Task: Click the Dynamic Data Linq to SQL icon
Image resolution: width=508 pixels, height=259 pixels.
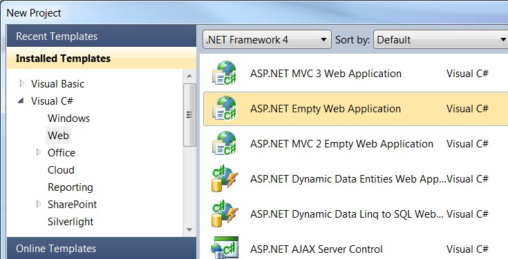Action: click(224, 214)
